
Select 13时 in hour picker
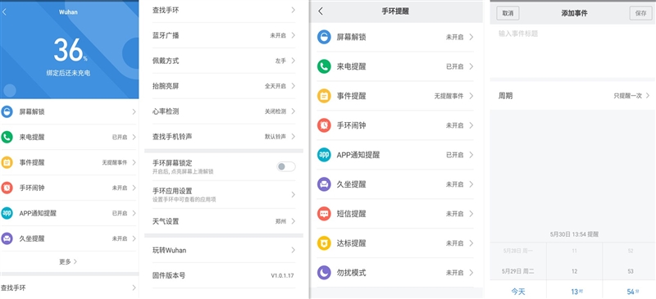tap(577, 292)
